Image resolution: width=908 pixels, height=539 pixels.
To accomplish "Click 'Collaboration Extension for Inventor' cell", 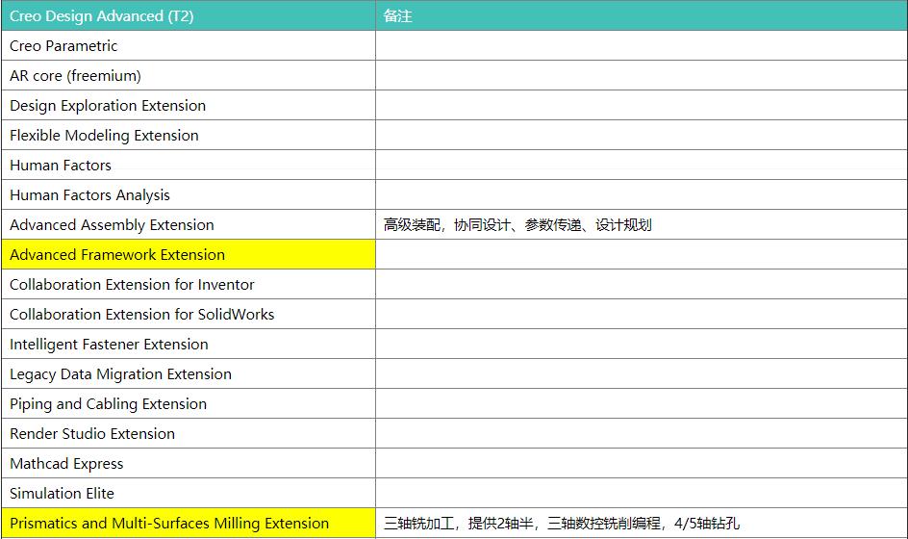I will pyautogui.click(x=189, y=285).
